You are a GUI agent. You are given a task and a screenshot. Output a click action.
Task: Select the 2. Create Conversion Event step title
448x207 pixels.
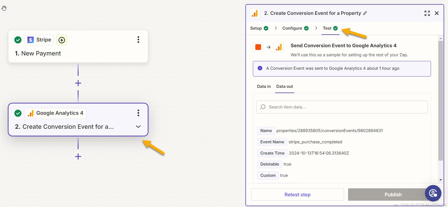[x=64, y=127]
